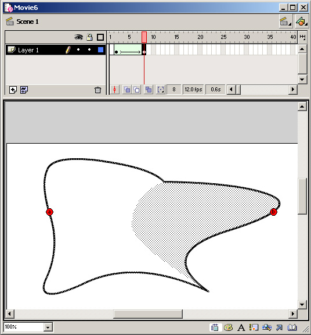Toggle the eye column to hide all layers
Screen dimensions: 311x335
[x=79, y=37]
